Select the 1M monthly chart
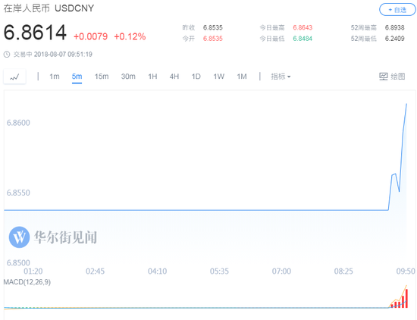 [x=242, y=77]
